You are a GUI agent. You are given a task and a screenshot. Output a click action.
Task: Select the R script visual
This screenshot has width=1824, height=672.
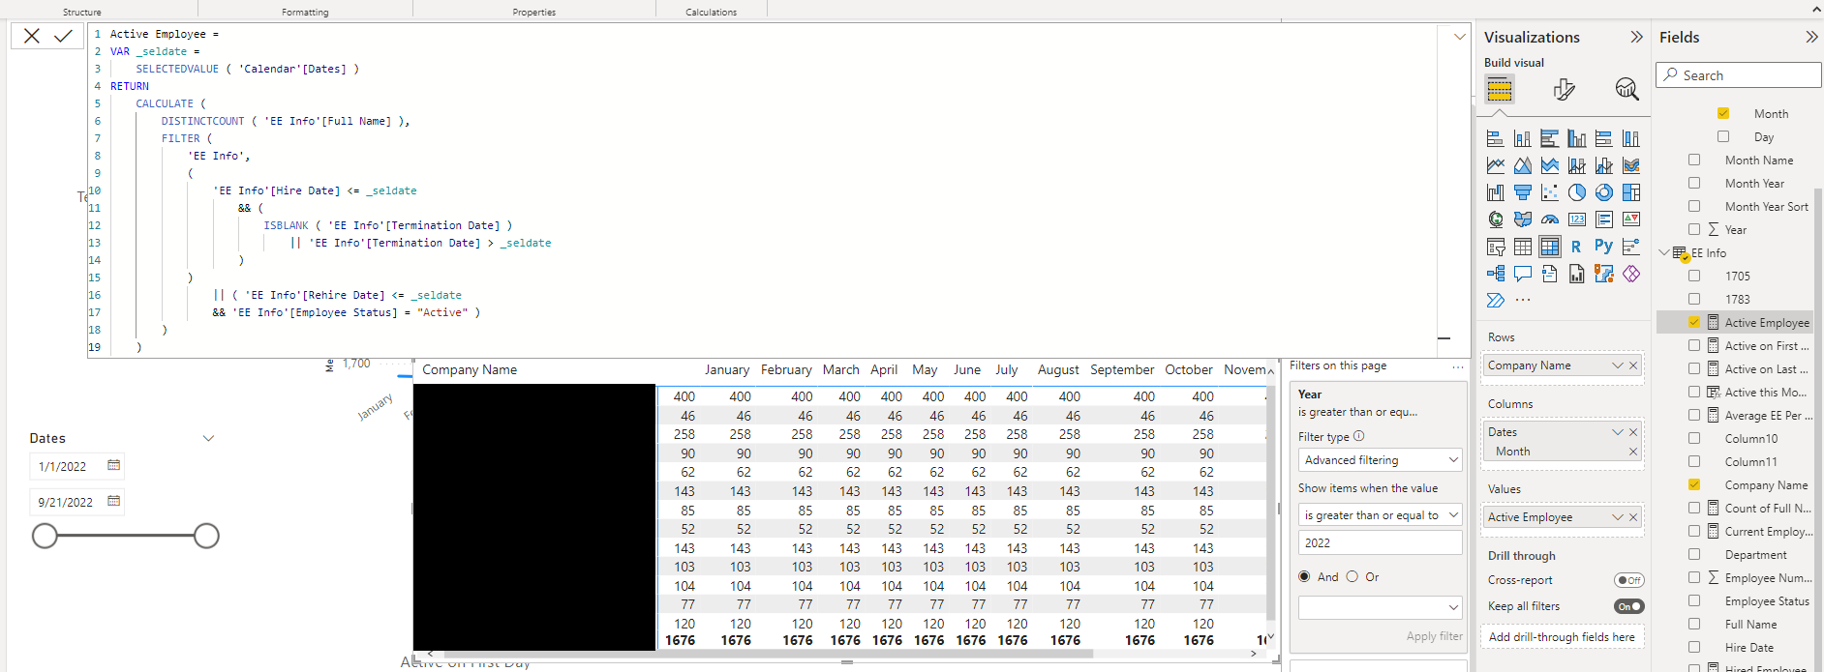[1577, 247]
